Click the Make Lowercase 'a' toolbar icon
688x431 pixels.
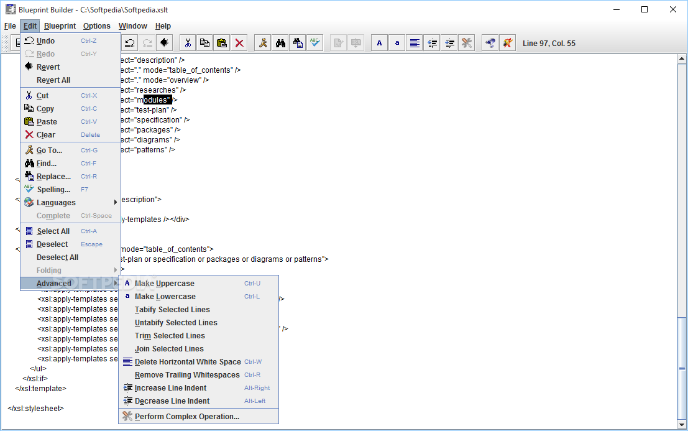click(x=397, y=43)
